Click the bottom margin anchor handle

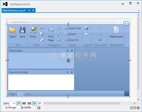click(x=68, y=96)
